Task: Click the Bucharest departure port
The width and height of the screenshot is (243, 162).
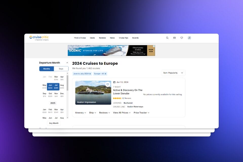Action: 128,103
